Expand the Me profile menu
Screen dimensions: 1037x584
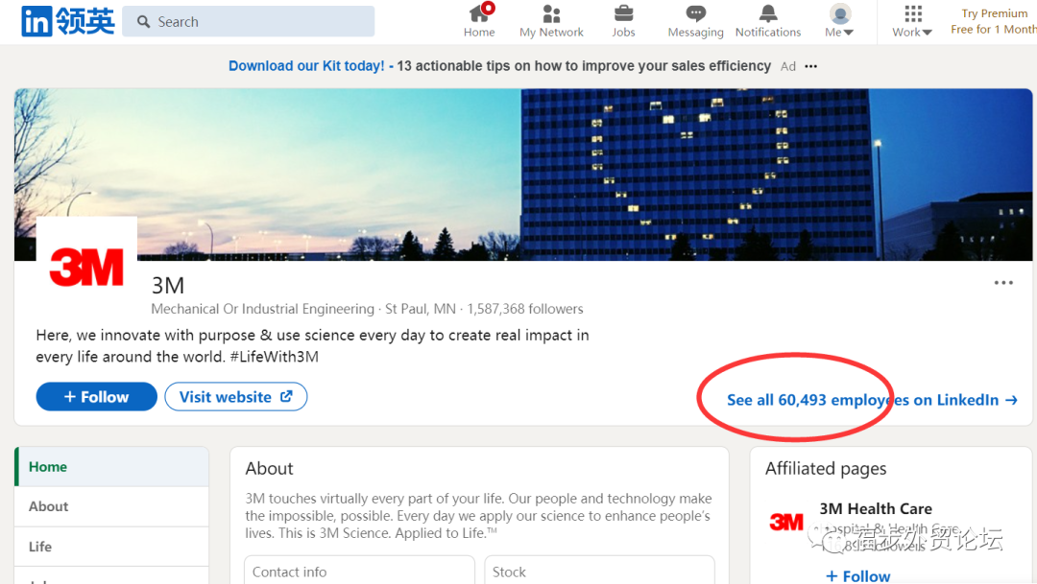(839, 21)
